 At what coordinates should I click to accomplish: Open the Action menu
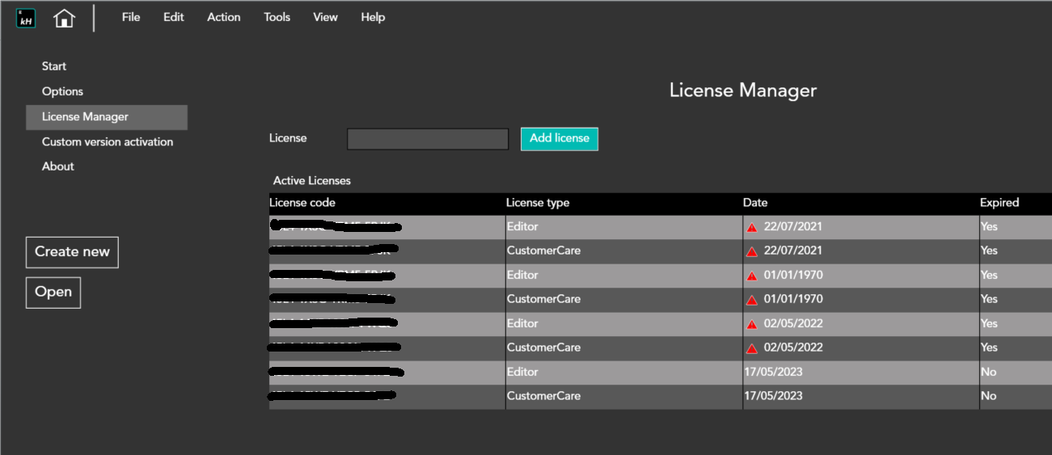click(223, 17)
